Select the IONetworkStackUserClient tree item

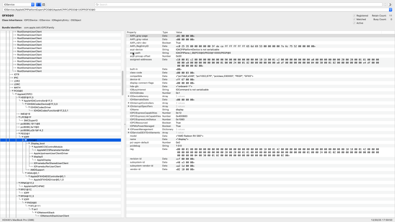[55, 216]
